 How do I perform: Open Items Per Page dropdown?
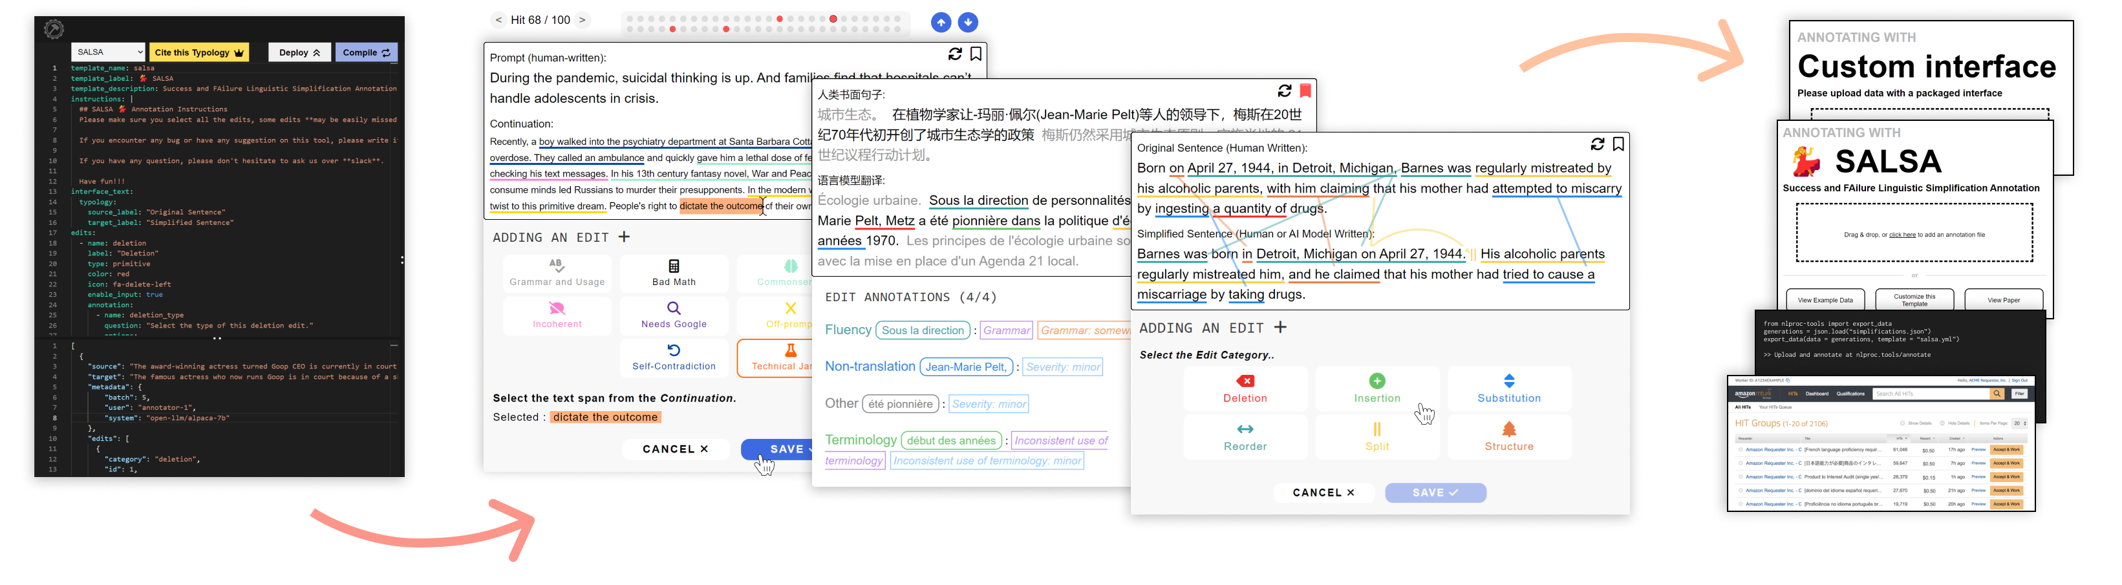(x=2019, y=423)
